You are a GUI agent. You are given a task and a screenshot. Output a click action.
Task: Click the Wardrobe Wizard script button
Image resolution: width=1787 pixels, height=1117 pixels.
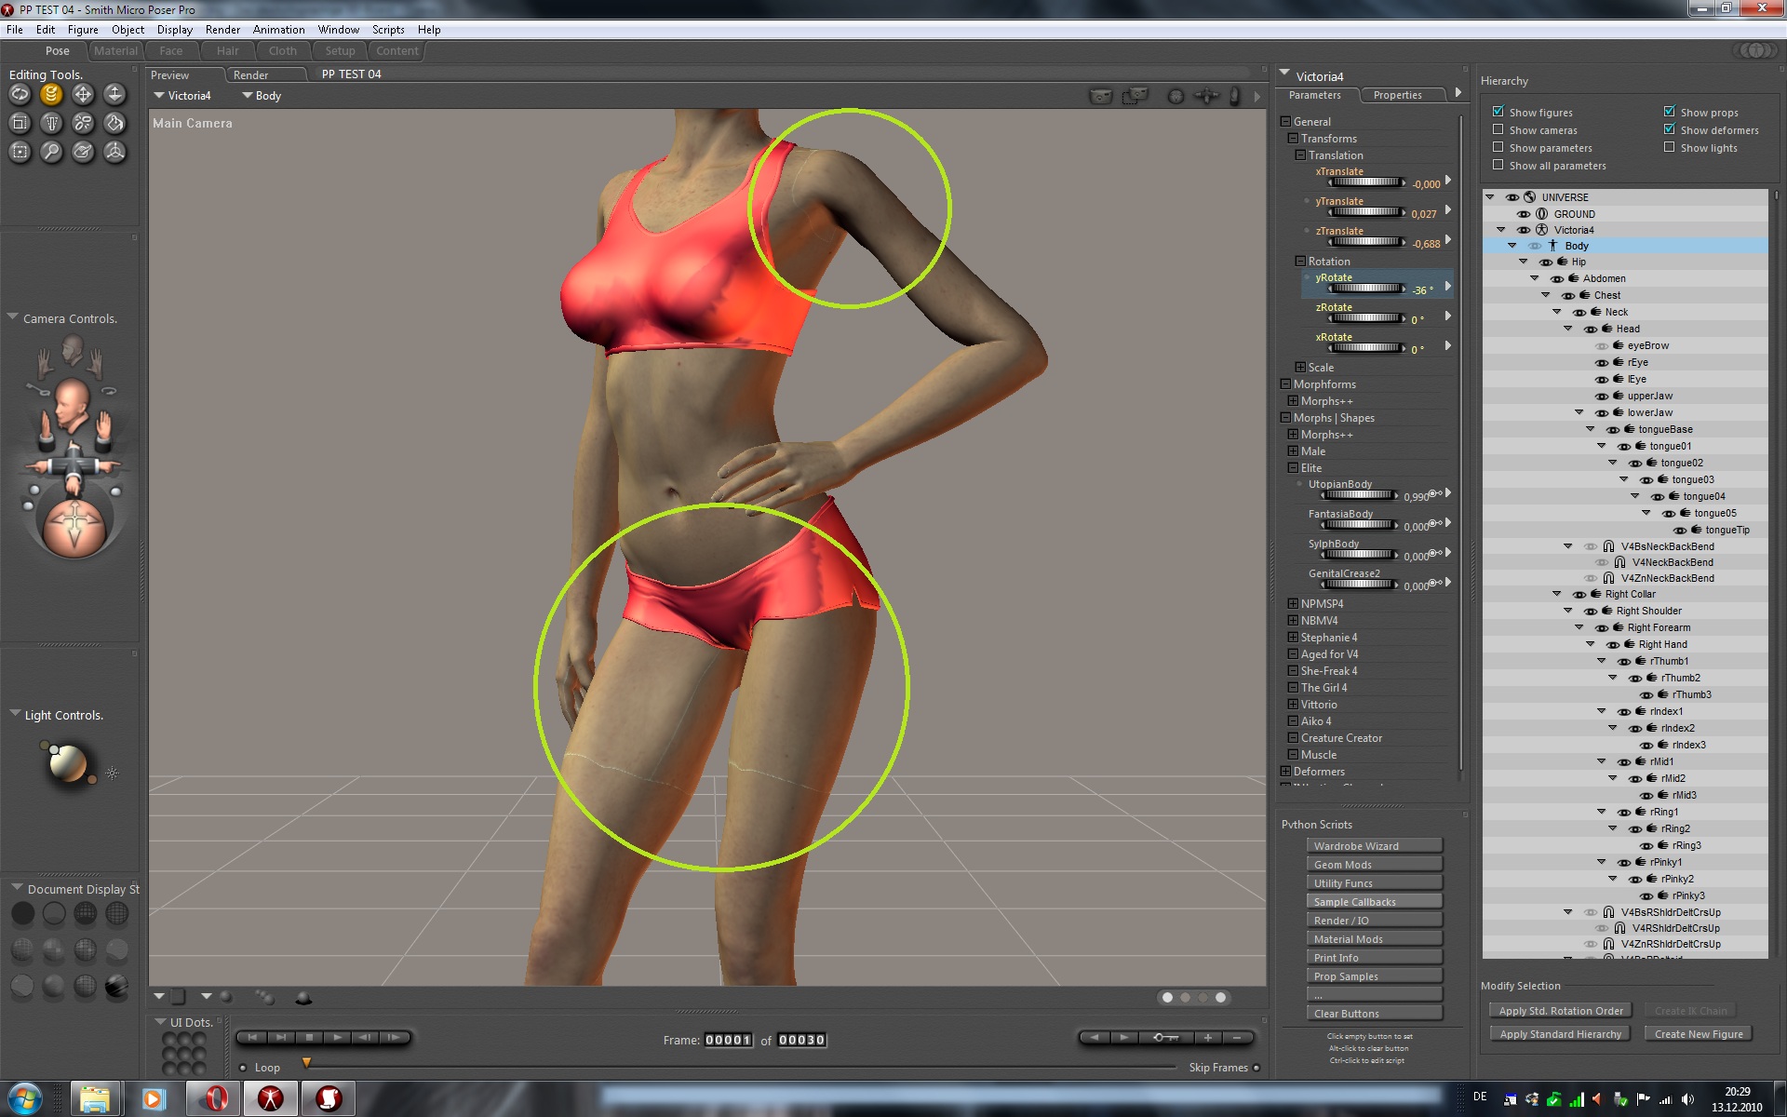1374,845
